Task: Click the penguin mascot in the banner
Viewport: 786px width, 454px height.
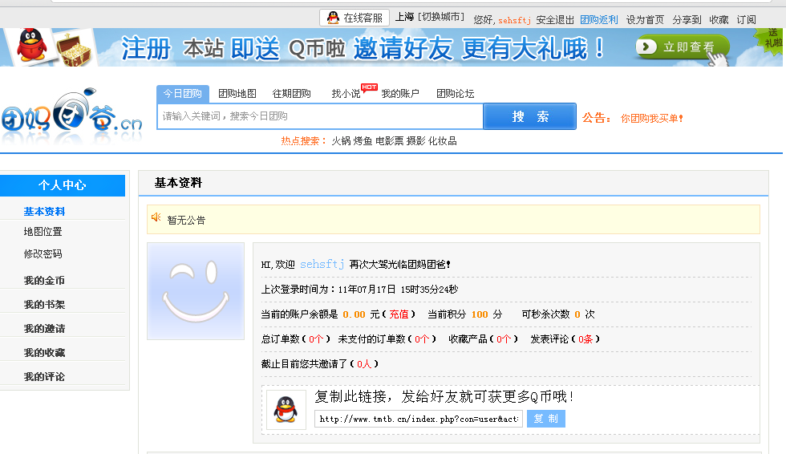Action: click(x=32, y=46)
